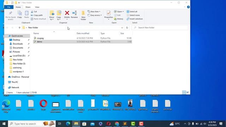Switch to the View ribbon tab
The height and width of the screenshot is (127, 226).
[x=37, y=7]
